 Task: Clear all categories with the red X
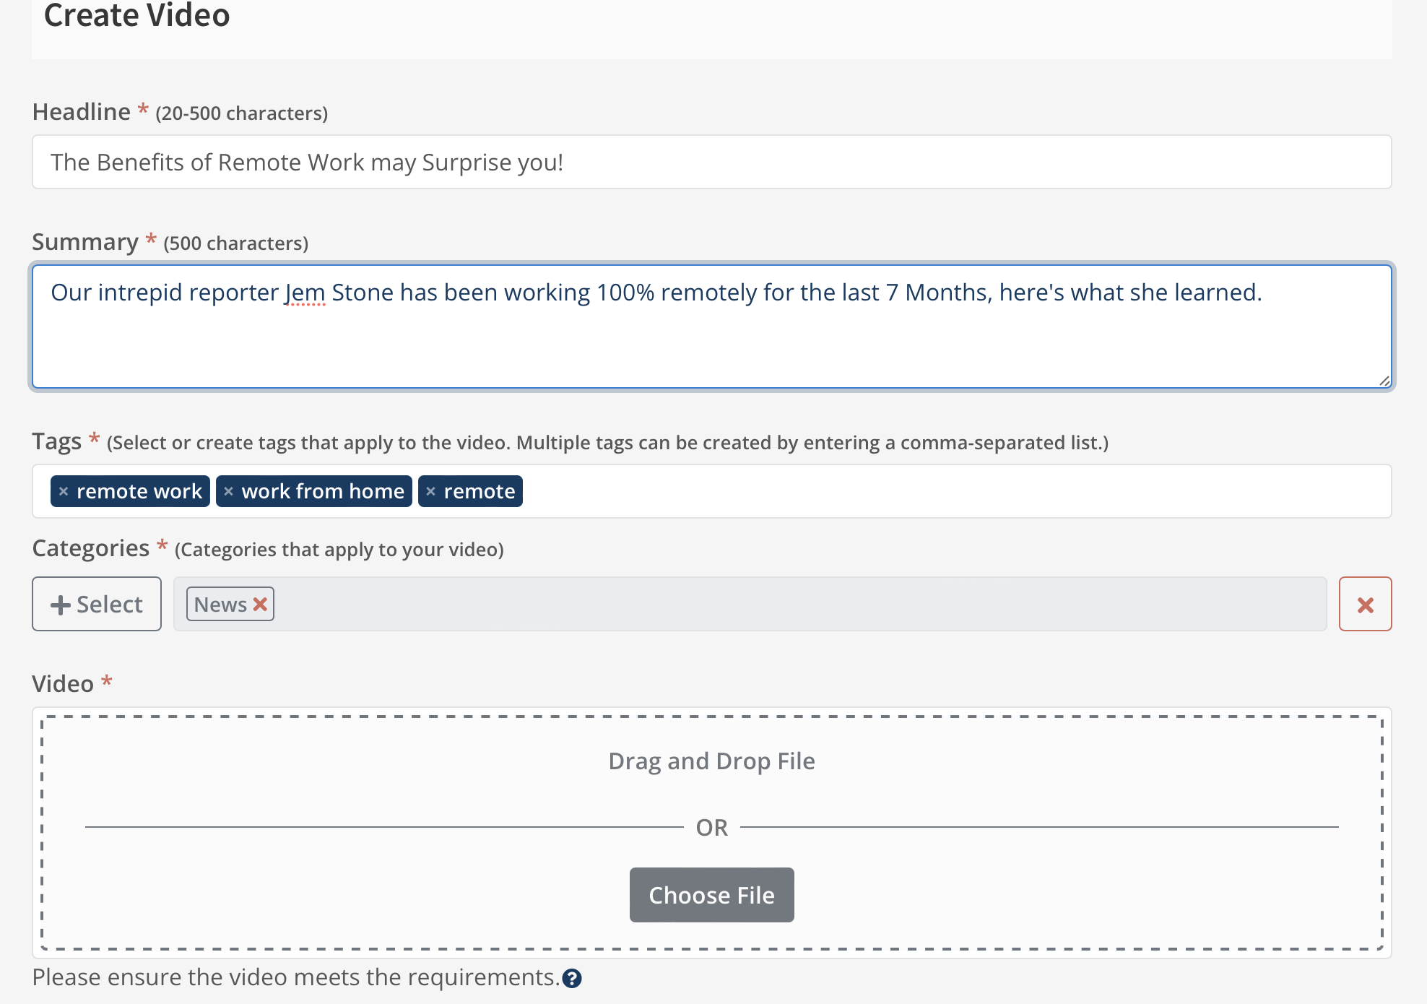click(x=1365, y=604)
